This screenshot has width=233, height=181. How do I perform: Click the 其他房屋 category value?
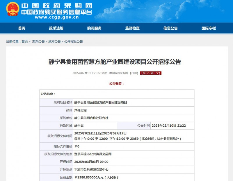point(80,110)
